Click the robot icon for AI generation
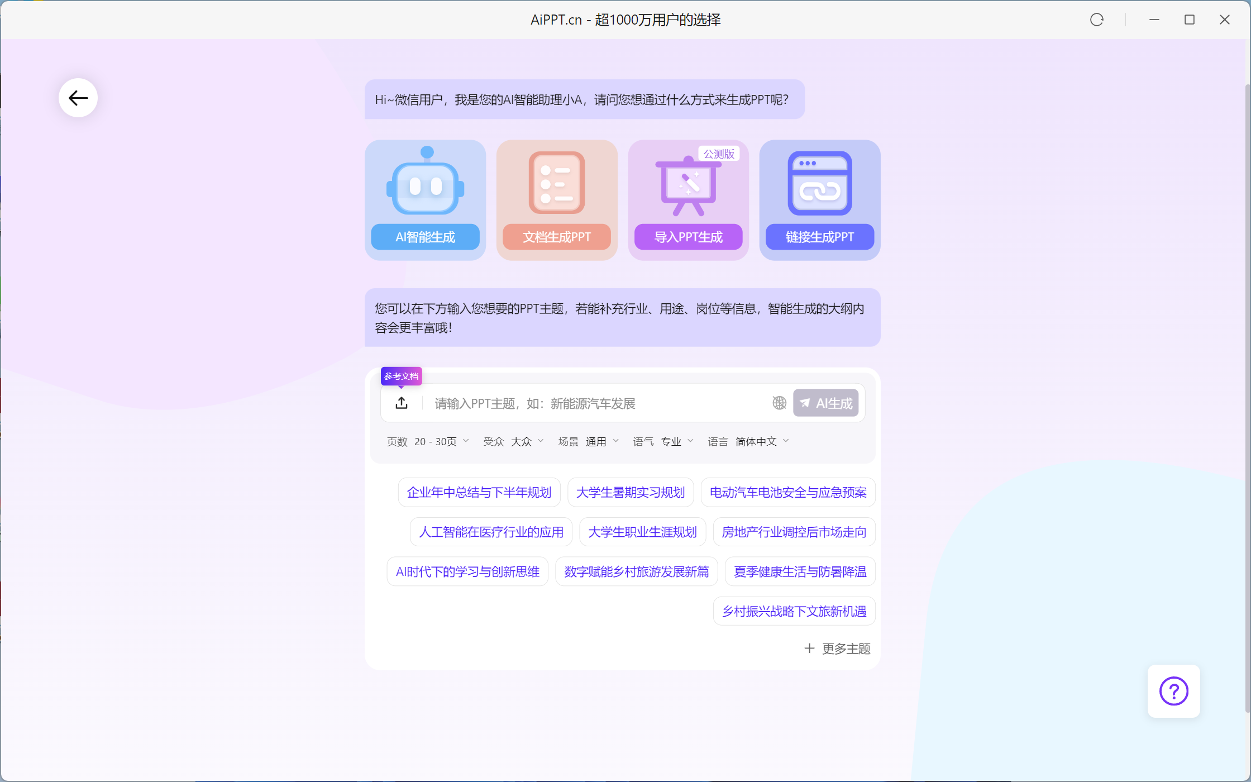1251x782 pixels. (426, 181)
